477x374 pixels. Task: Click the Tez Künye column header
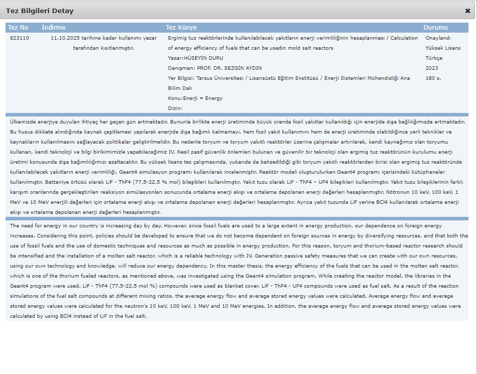pos(181,28)
